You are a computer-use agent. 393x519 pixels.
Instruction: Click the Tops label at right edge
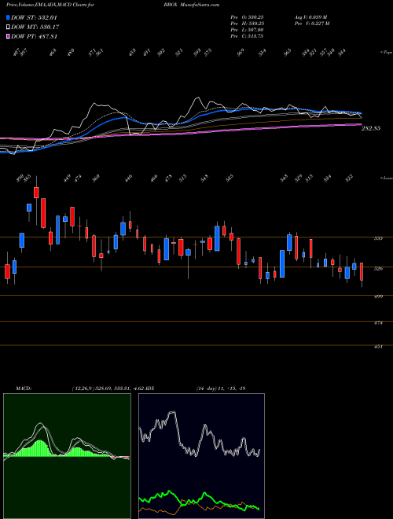pos(386,53)
